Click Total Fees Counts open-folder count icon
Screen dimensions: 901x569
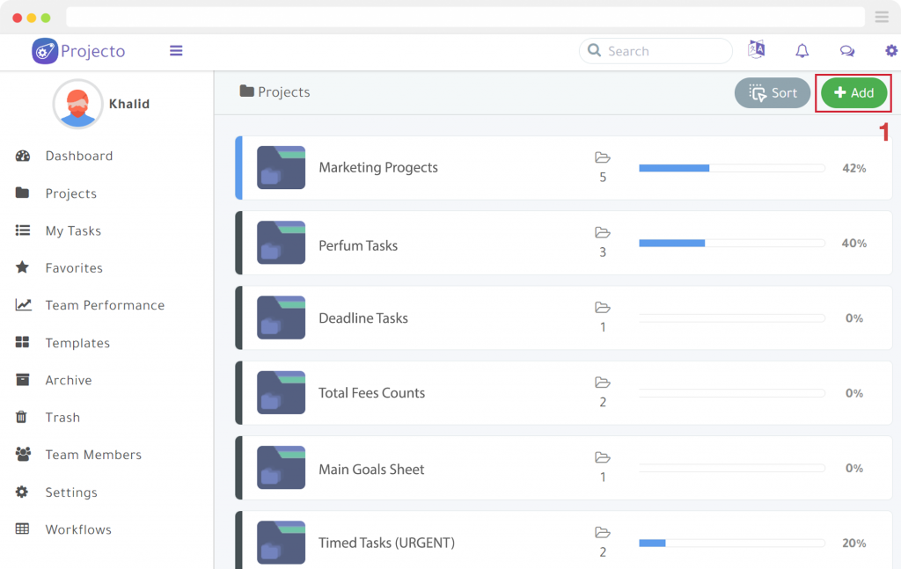602,383
